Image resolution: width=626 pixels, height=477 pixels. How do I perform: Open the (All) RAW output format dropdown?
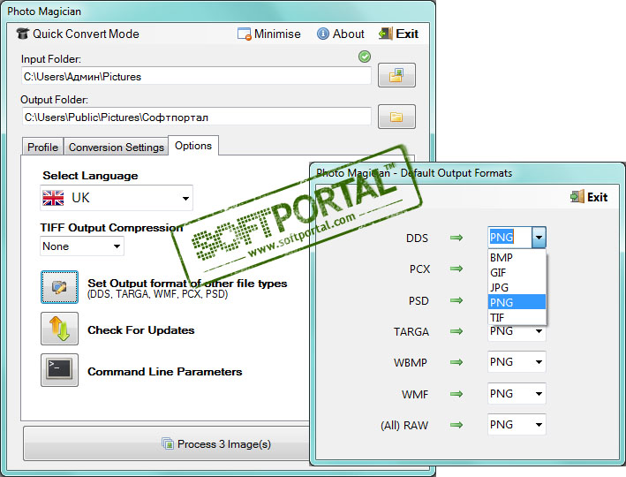[517, 424]
